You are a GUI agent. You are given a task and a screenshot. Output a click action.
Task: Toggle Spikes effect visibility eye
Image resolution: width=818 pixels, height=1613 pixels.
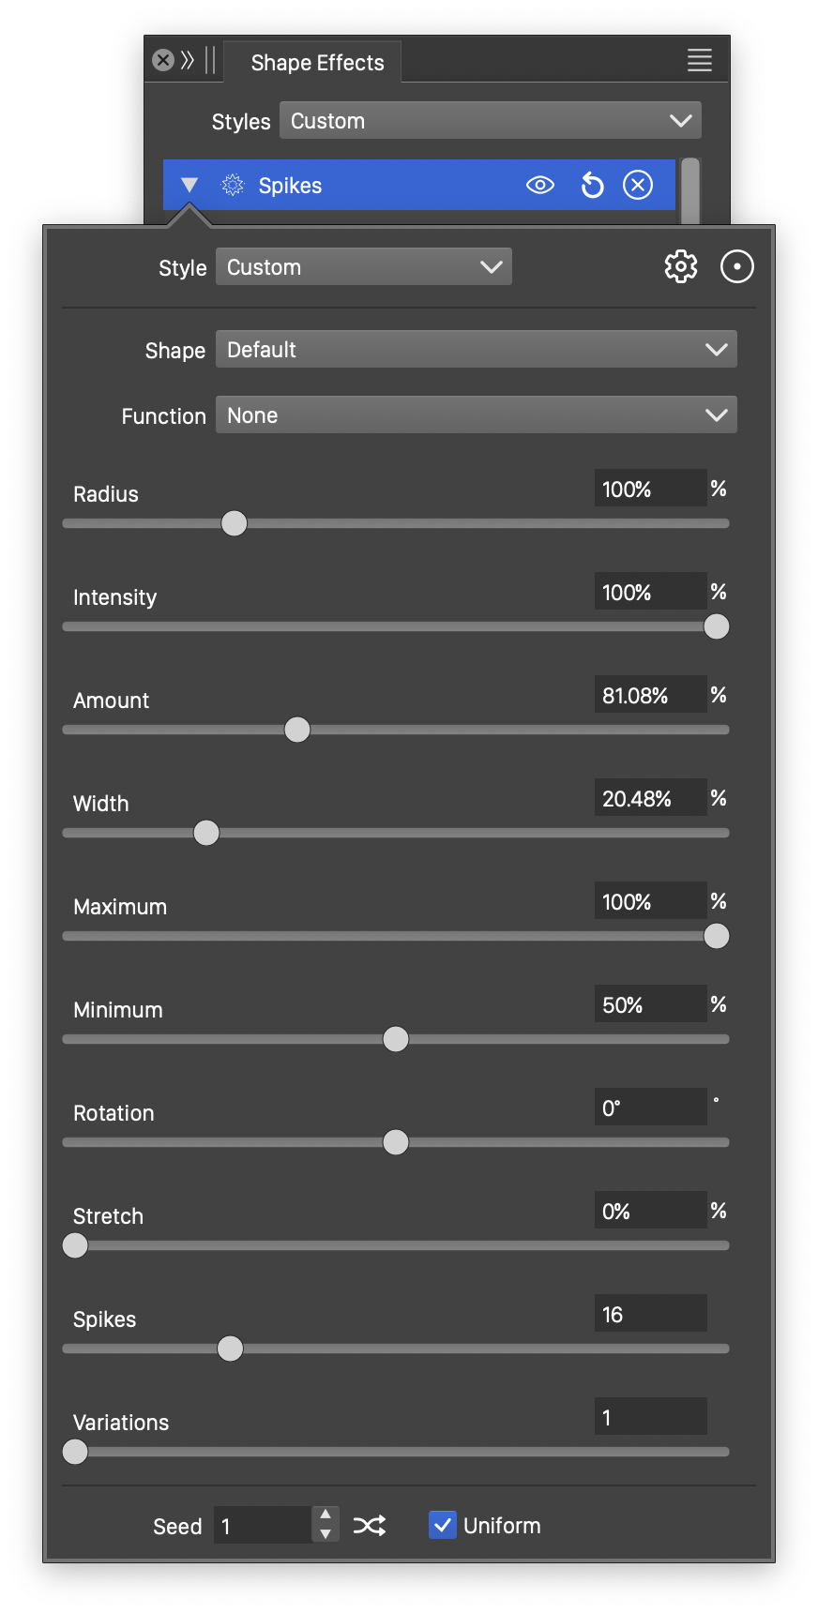[x=540, y=185]
